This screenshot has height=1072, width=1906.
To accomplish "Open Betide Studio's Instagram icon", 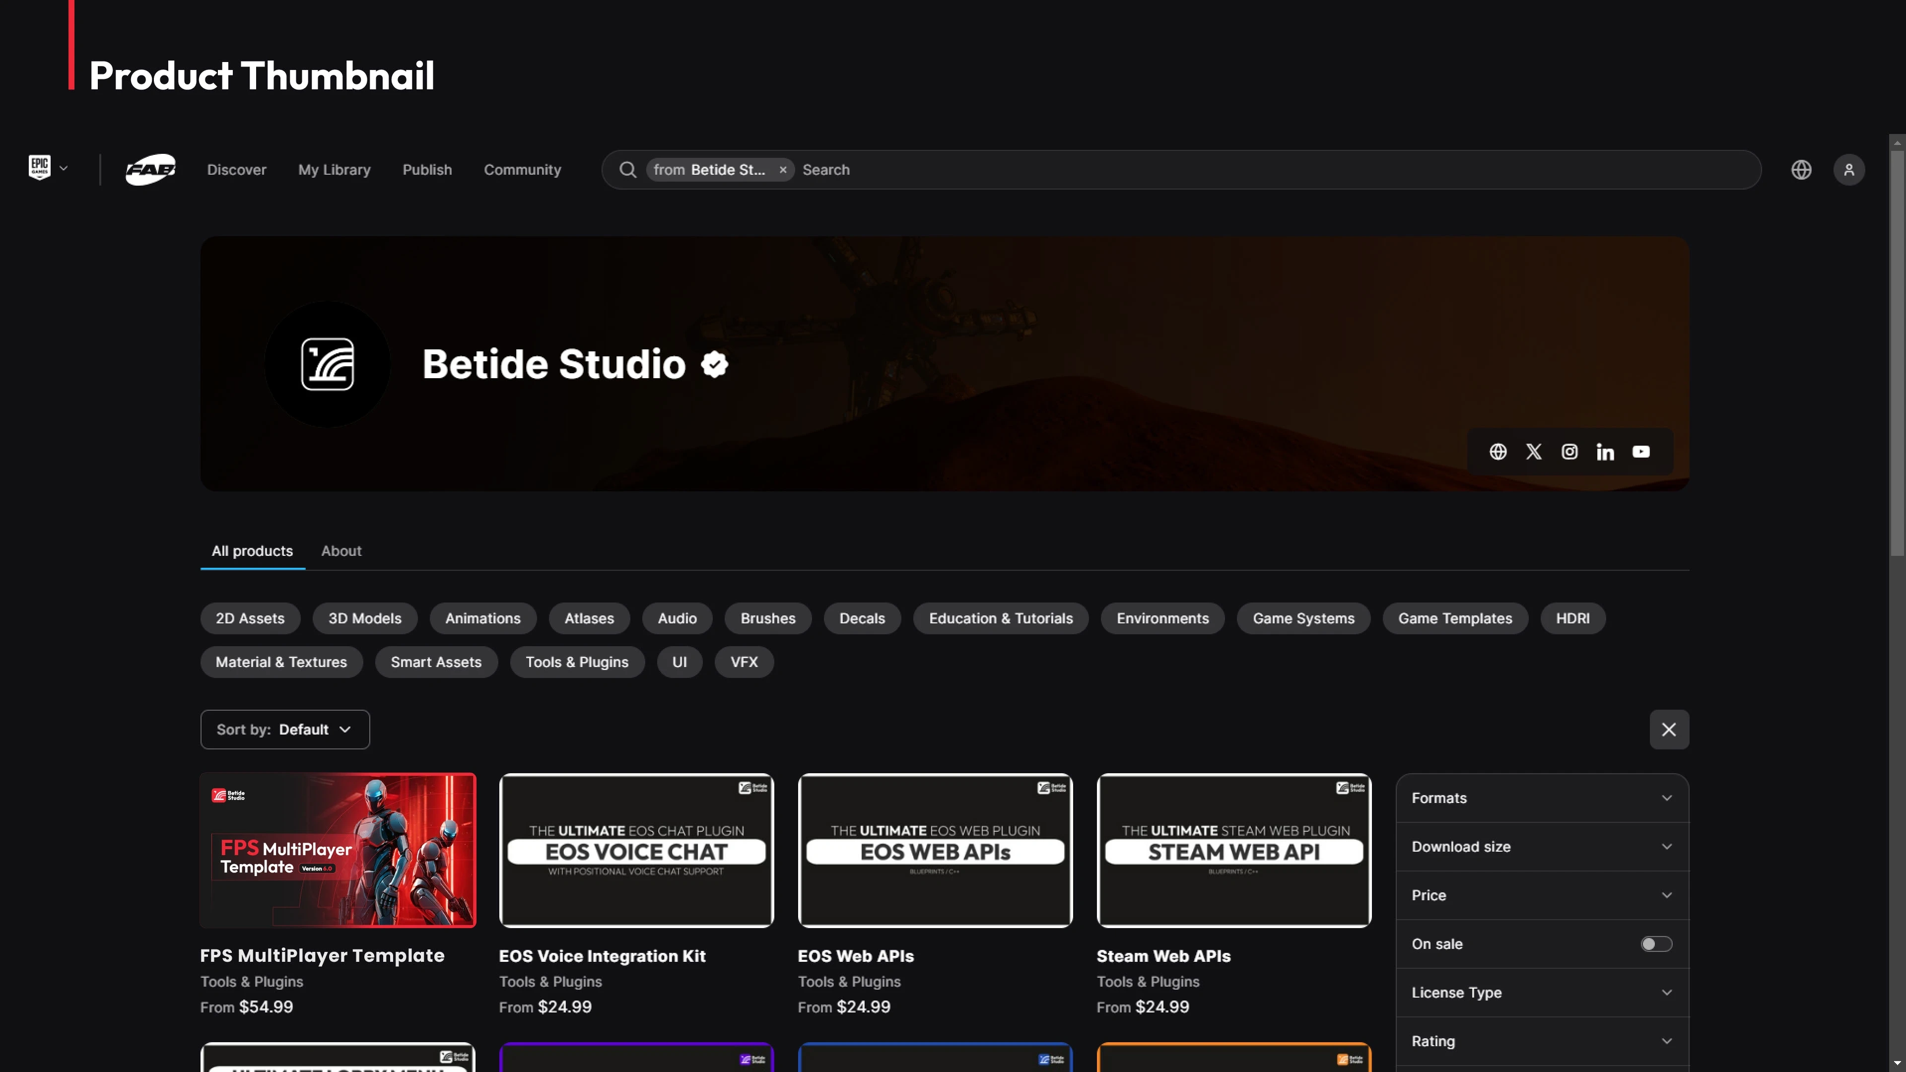I will [x=1569, y=451].
